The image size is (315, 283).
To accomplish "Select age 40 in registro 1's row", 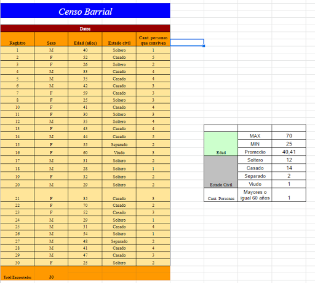I will pyautogui.click(x=85, y=50).
